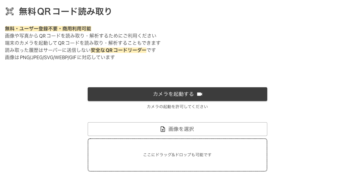The image size is (337, 182).
Task: Click the file upload icon on 画像を選択
Action: (163, 129)
